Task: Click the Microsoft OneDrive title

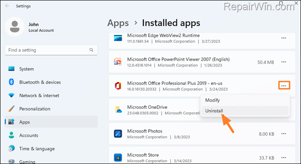Action: pos(147,107)
